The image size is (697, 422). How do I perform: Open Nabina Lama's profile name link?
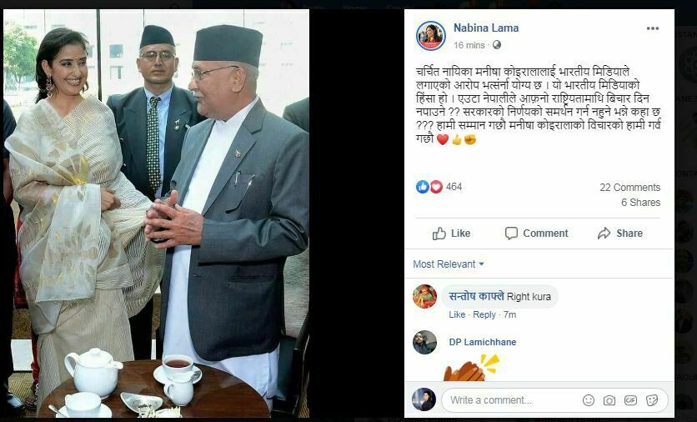pos(486,28)
